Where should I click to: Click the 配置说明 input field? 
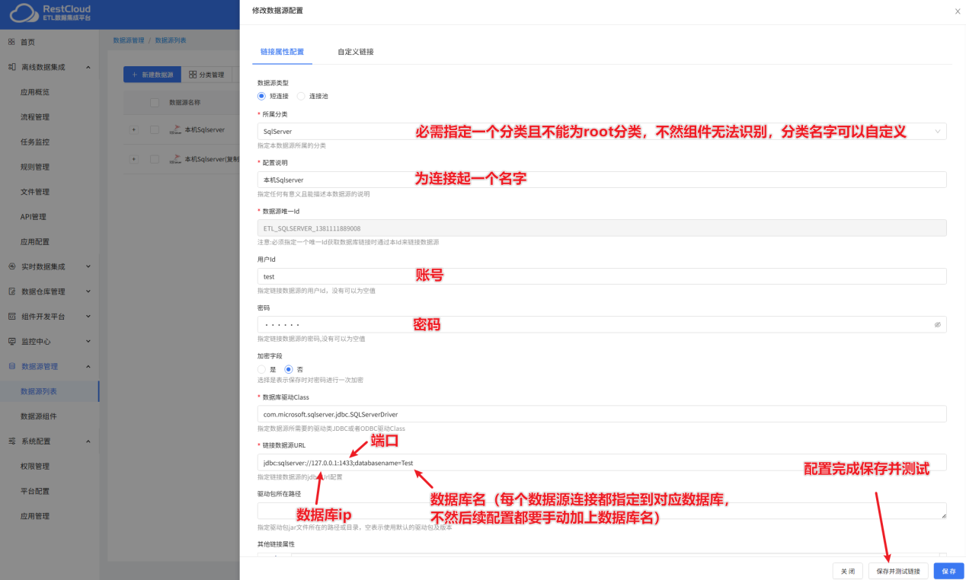(x=602, y=180)
